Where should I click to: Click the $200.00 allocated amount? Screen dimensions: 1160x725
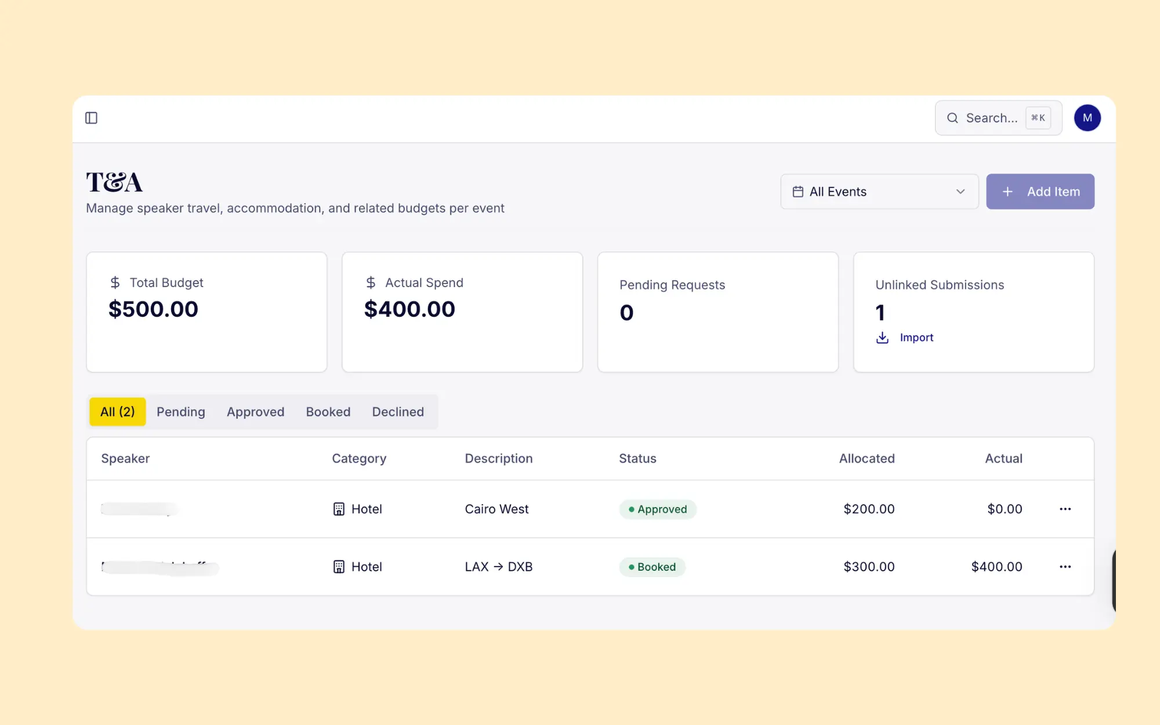tap(869, 509)
